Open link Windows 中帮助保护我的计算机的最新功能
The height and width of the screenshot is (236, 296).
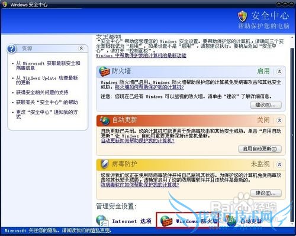141,55
